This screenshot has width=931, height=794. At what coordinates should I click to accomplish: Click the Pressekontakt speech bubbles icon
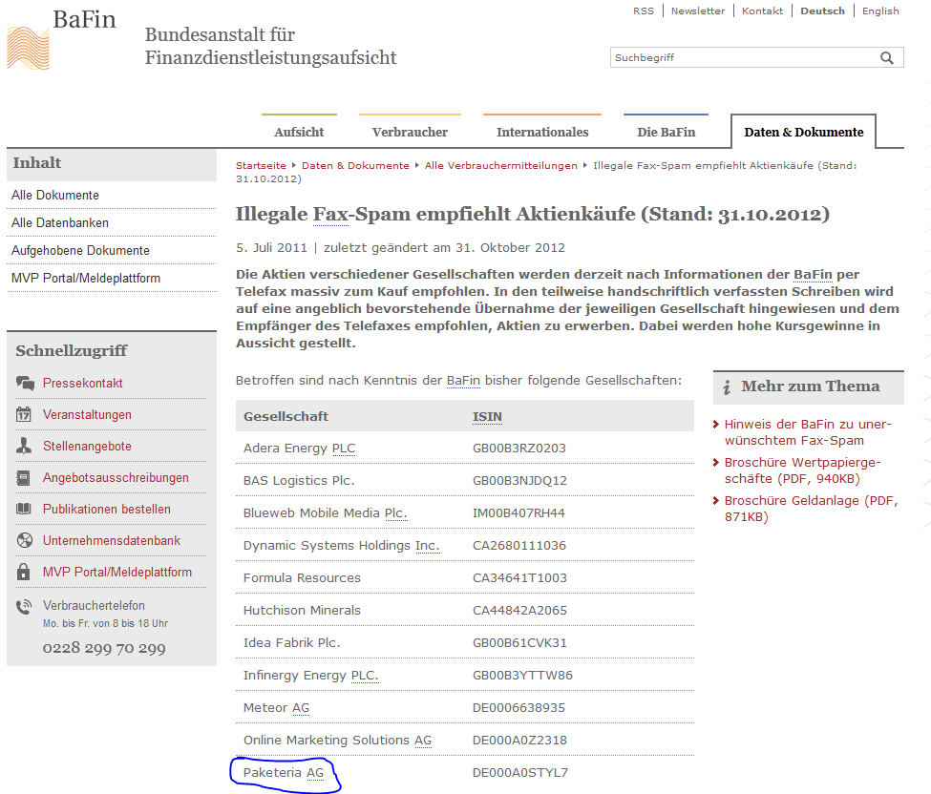pyautogui.click(x=22, y=383)
